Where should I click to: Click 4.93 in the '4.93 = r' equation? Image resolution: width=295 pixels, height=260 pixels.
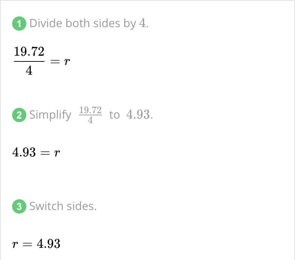tap(24, 152)
